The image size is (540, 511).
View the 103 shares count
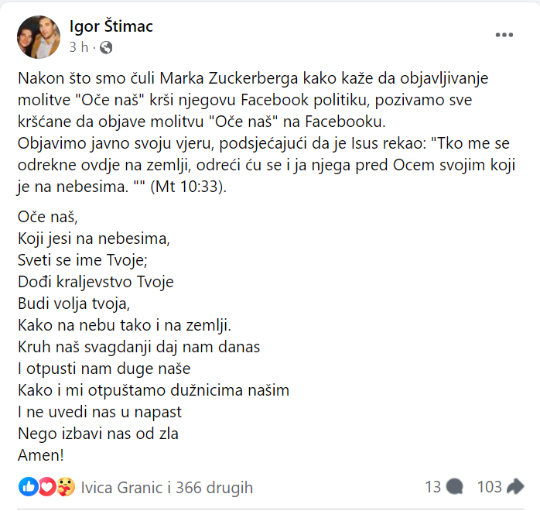point(490,487)
